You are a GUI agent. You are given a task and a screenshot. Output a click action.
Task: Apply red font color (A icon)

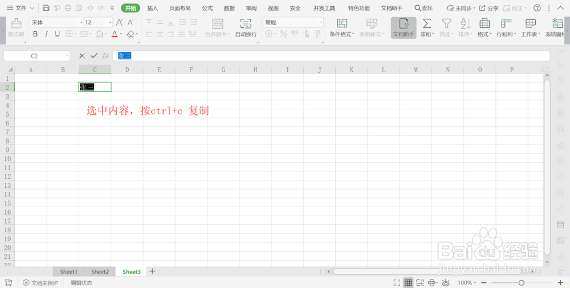click(115, 34)
